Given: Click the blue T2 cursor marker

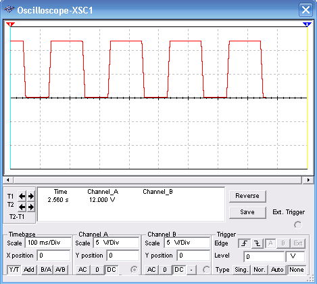Looking at the screenshot, I should (307, 24).
